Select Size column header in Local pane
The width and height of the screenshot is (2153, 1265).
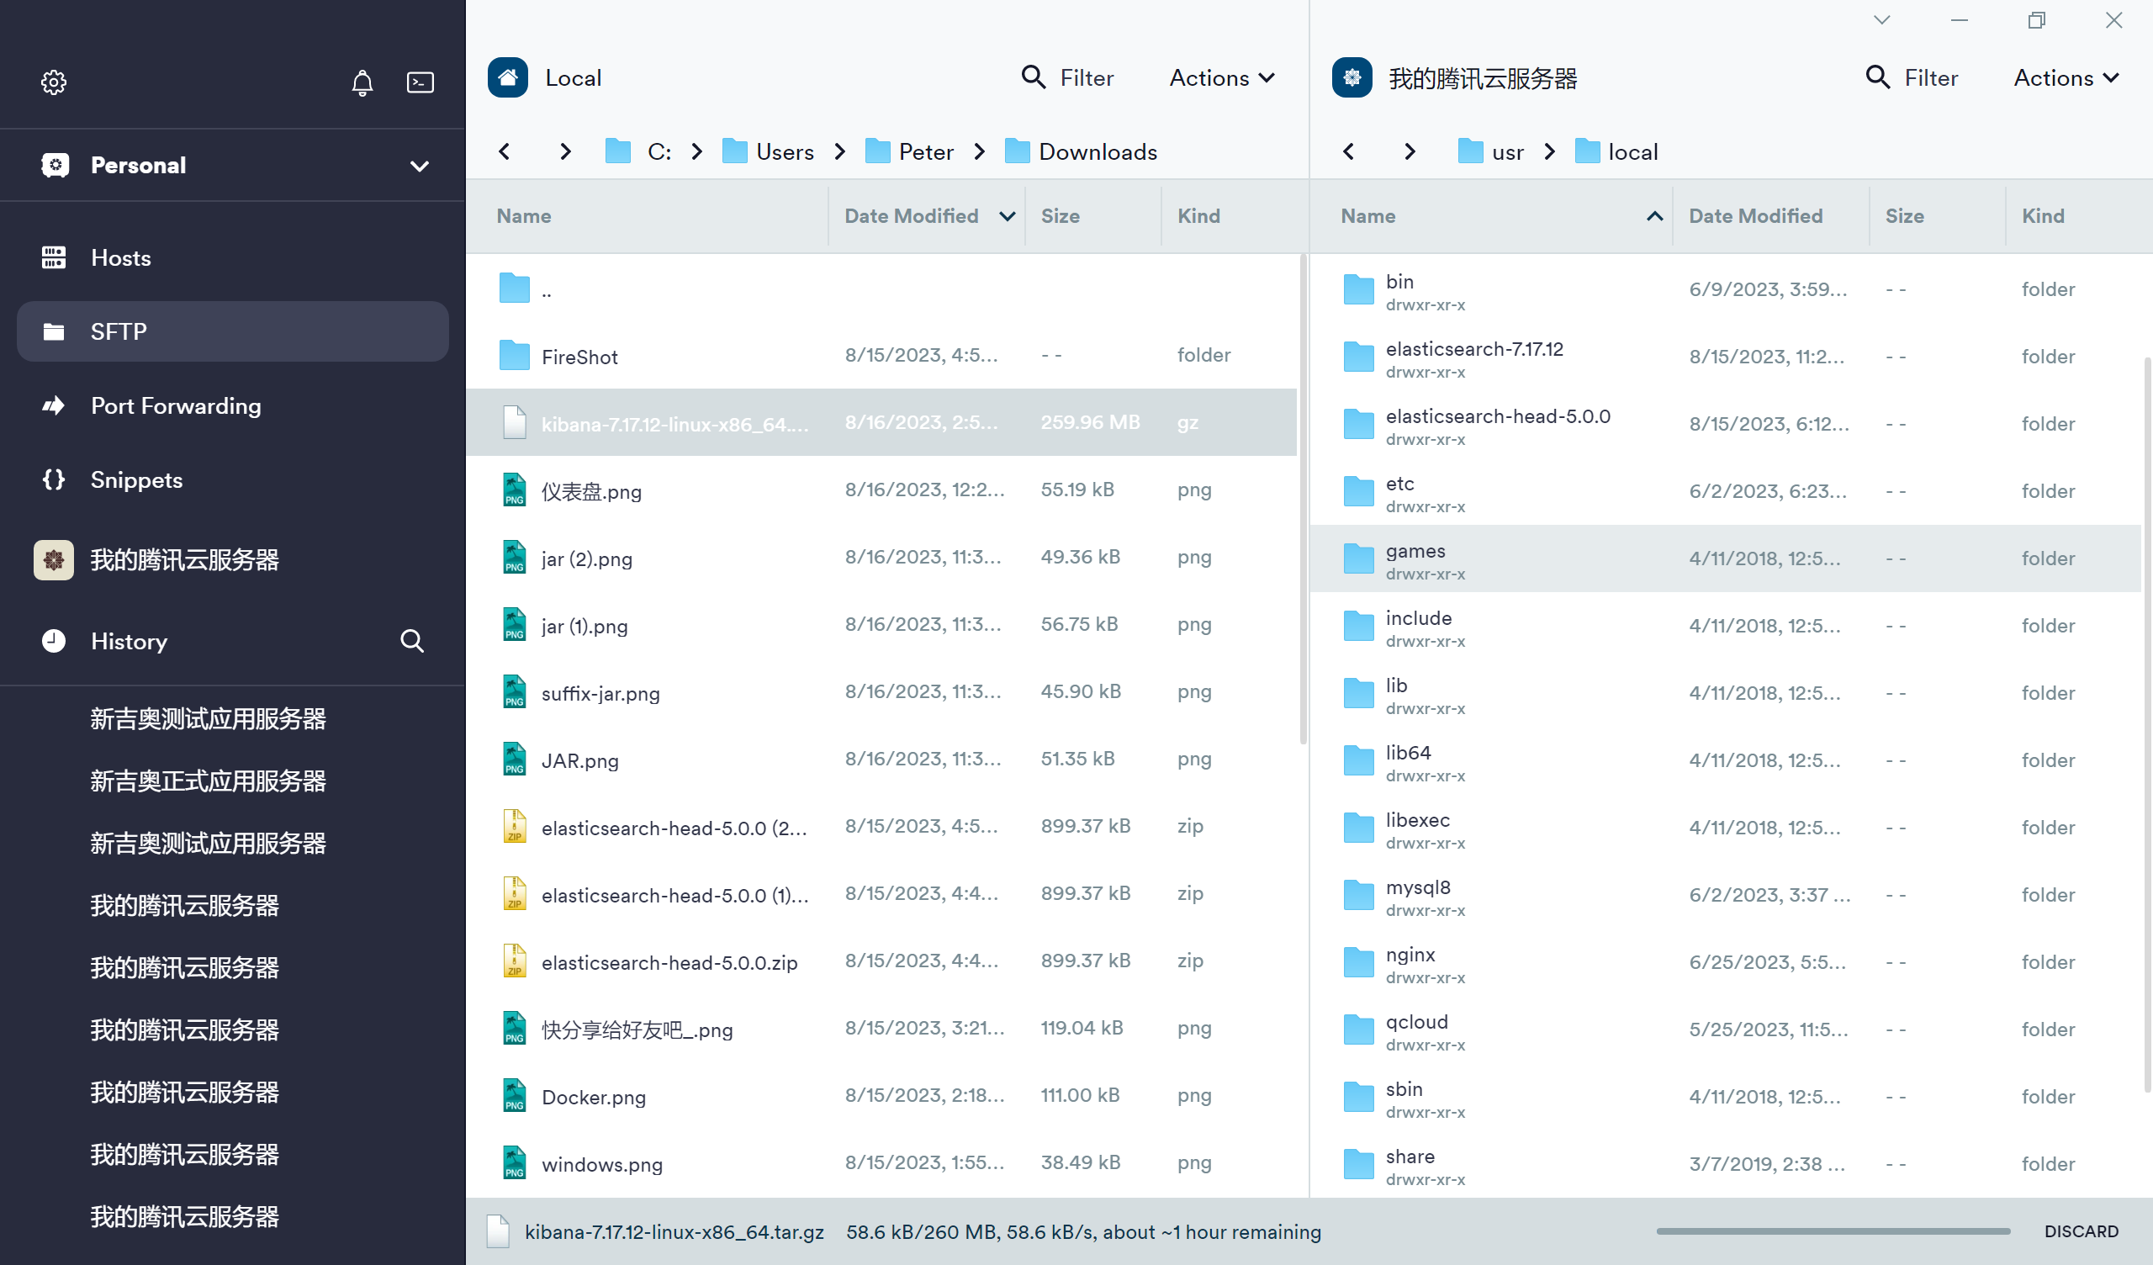pyautogui.click(x=1060, y=216)
